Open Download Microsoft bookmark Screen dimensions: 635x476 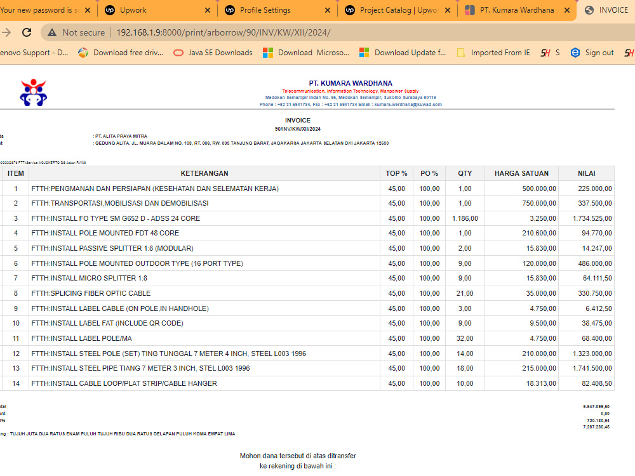[306, 53]
